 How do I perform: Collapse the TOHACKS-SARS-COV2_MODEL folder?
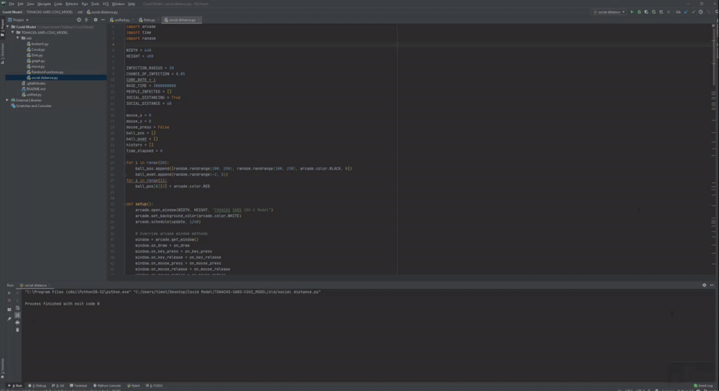point(13,32)
